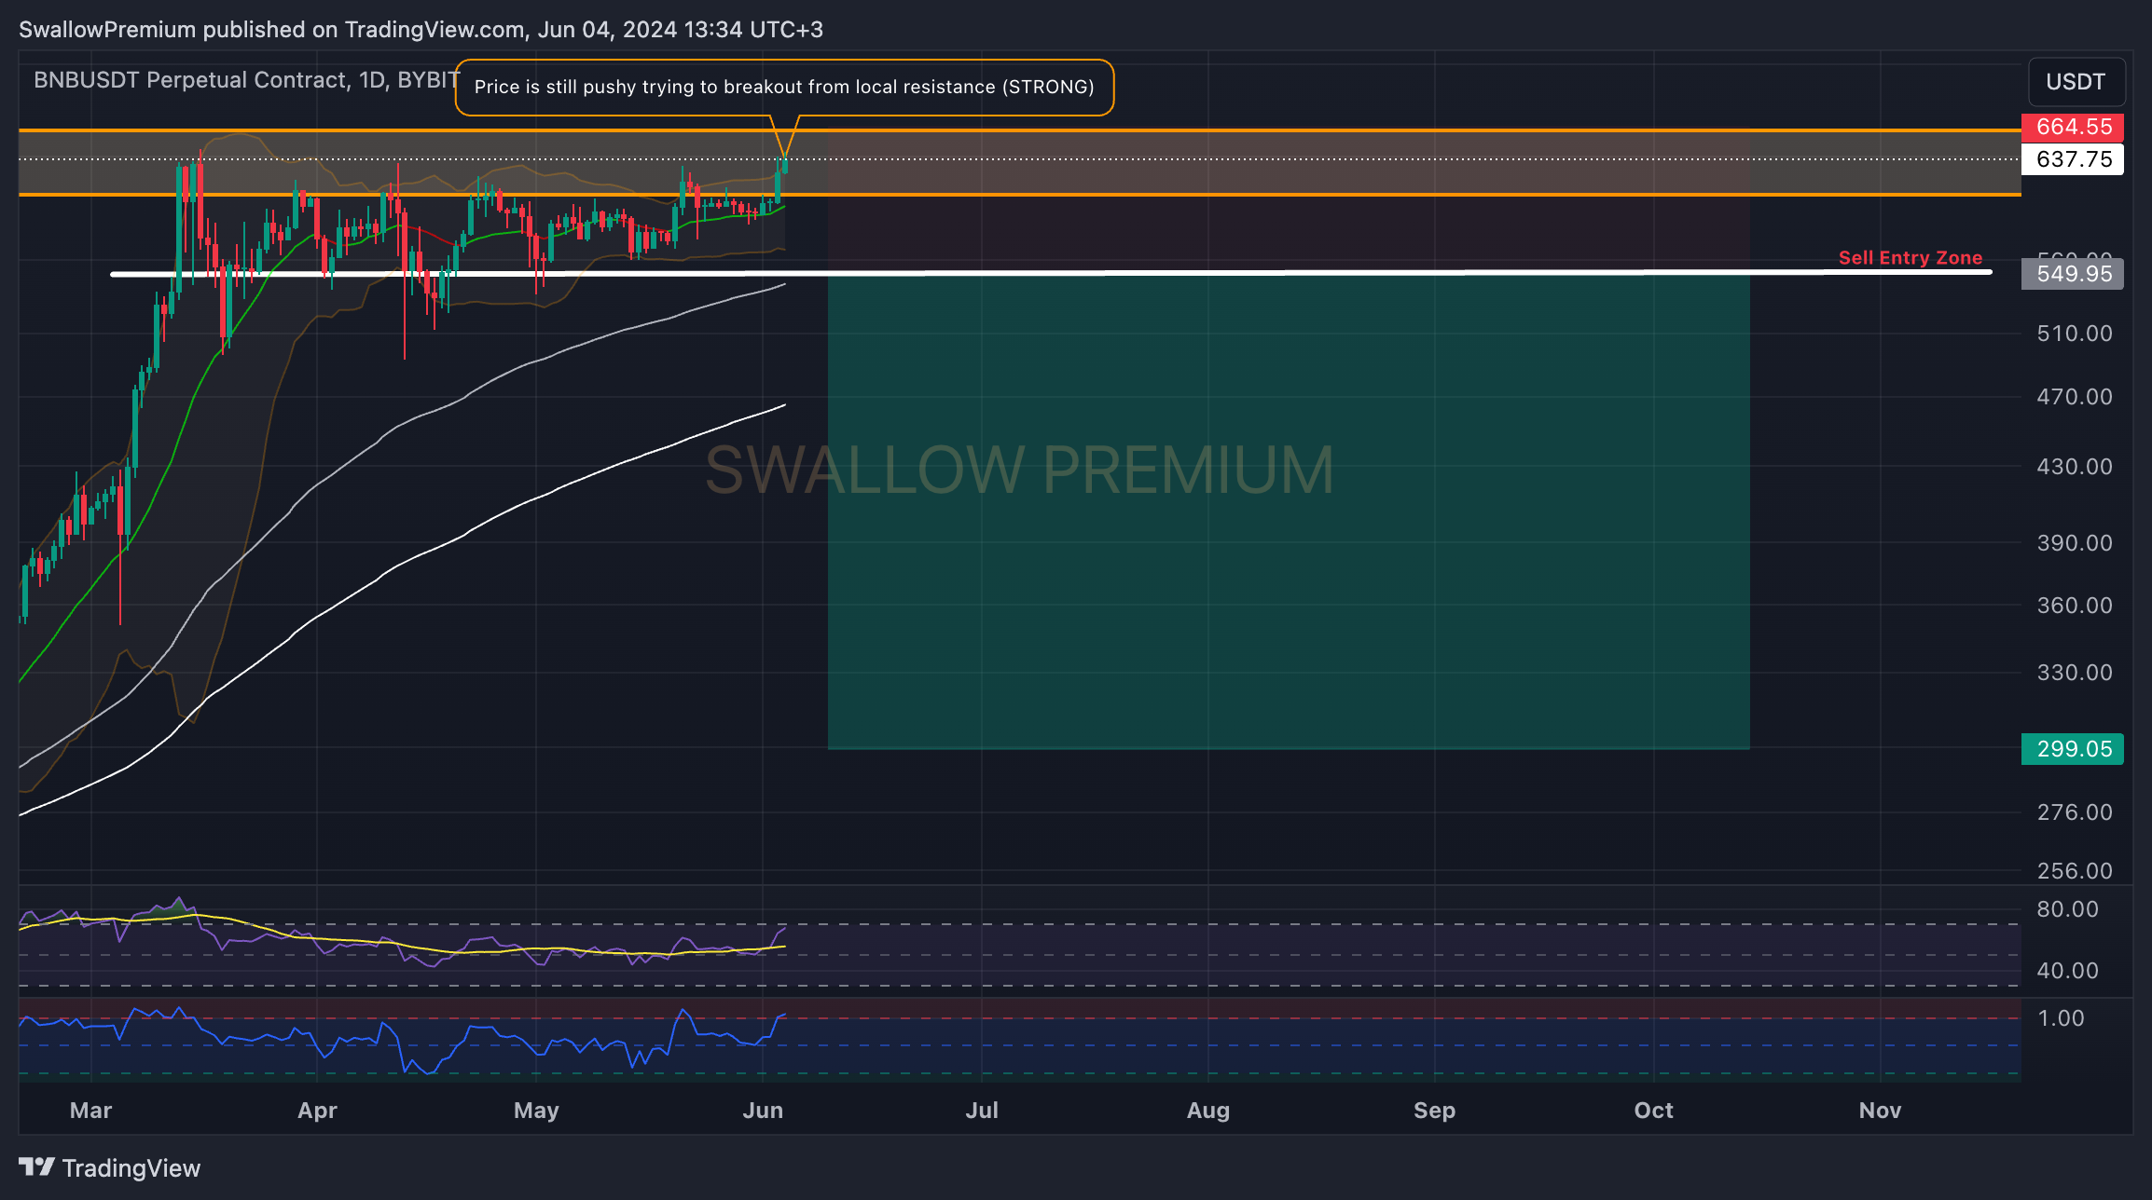Click the Jul label on time axis

pos(982,1111)
